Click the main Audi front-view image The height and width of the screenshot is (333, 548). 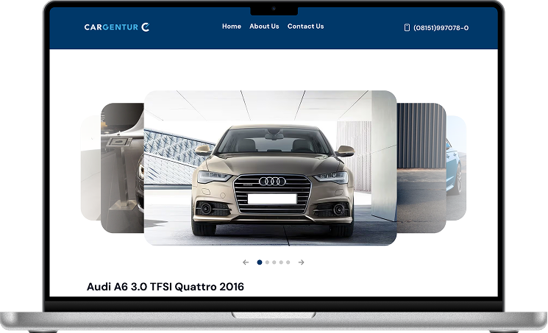pyautogui.click(x=270, y=168)
